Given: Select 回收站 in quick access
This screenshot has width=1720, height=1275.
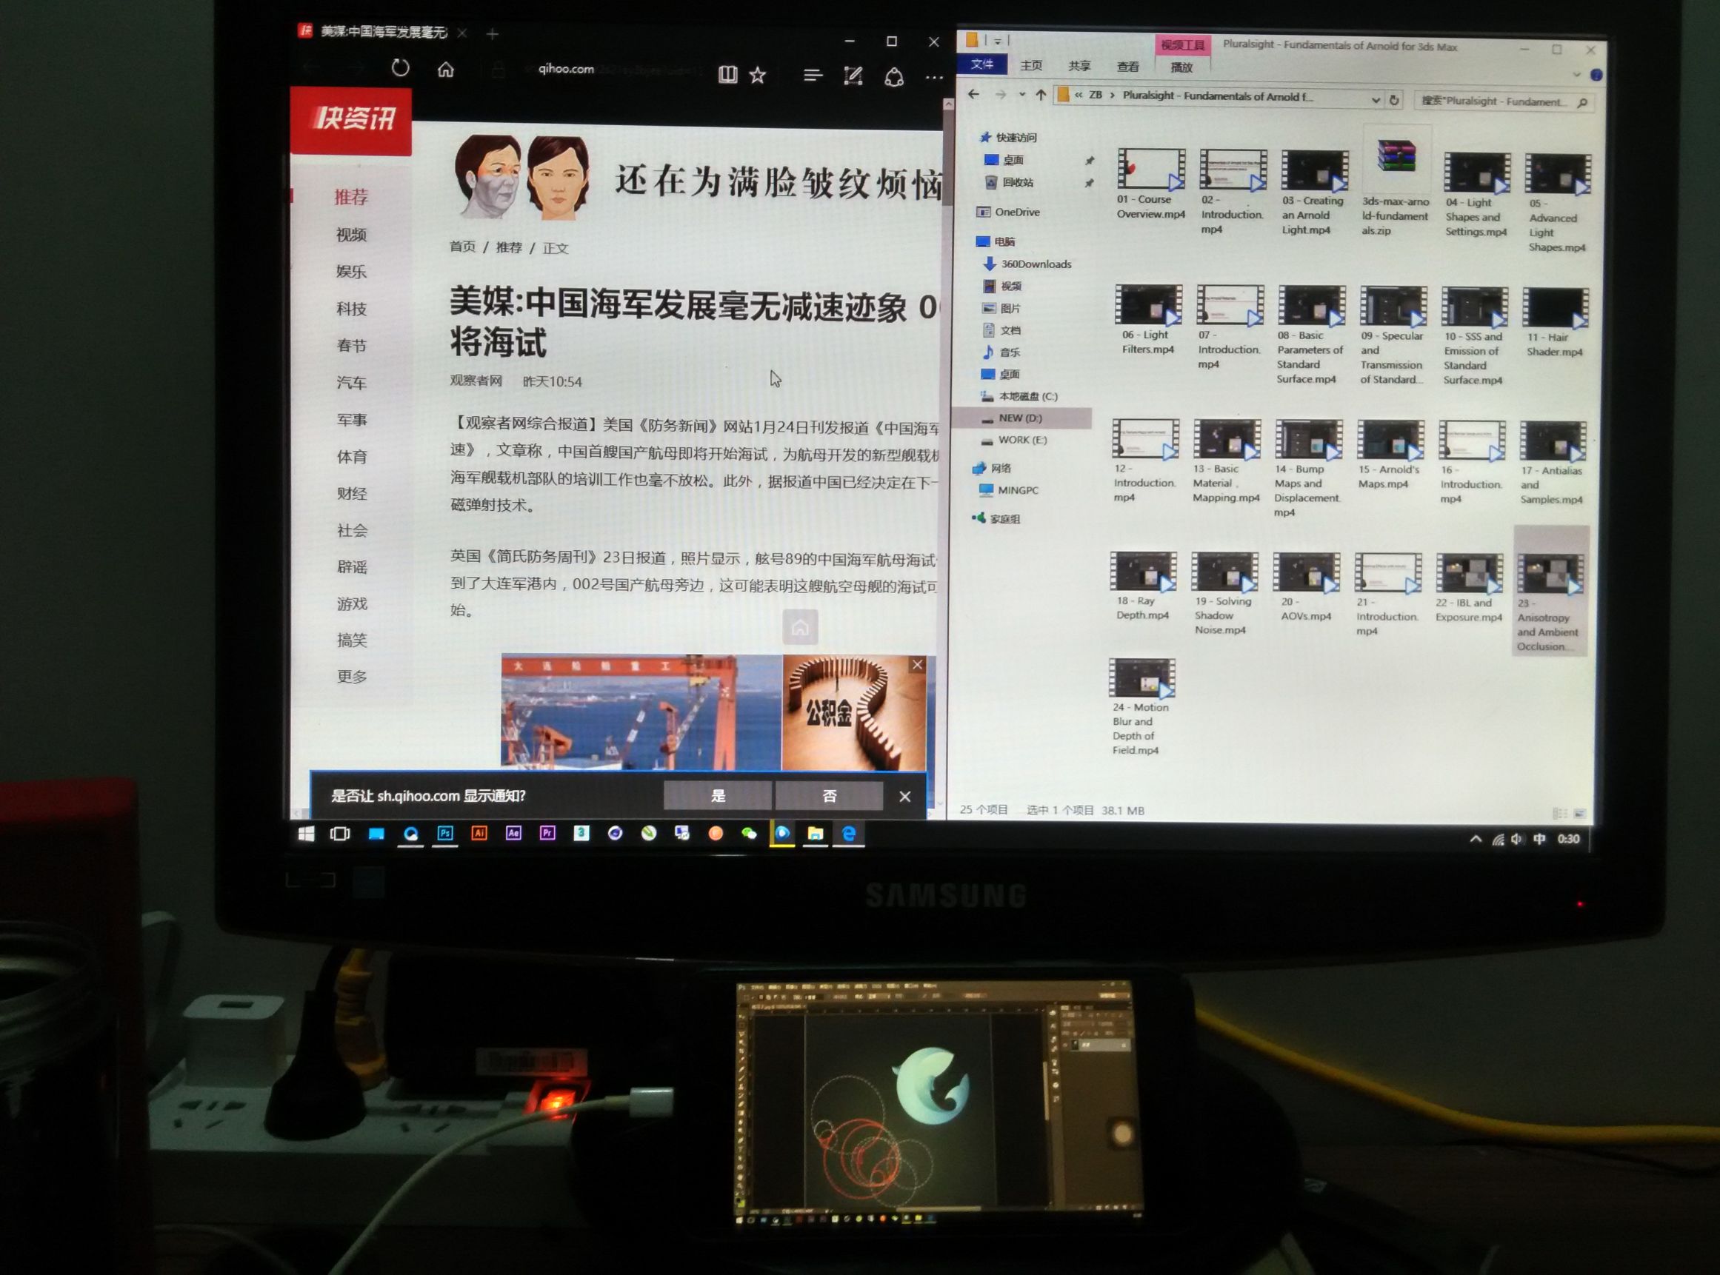Looking at the screenshot, I should [x=1018, y=182].
